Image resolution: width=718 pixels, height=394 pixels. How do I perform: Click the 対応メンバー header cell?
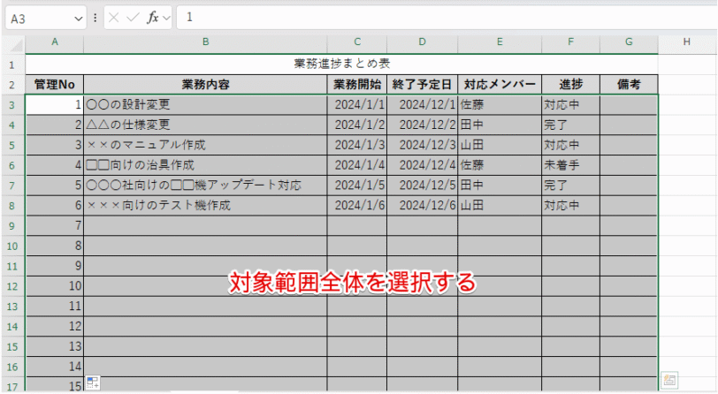[500, 85]
